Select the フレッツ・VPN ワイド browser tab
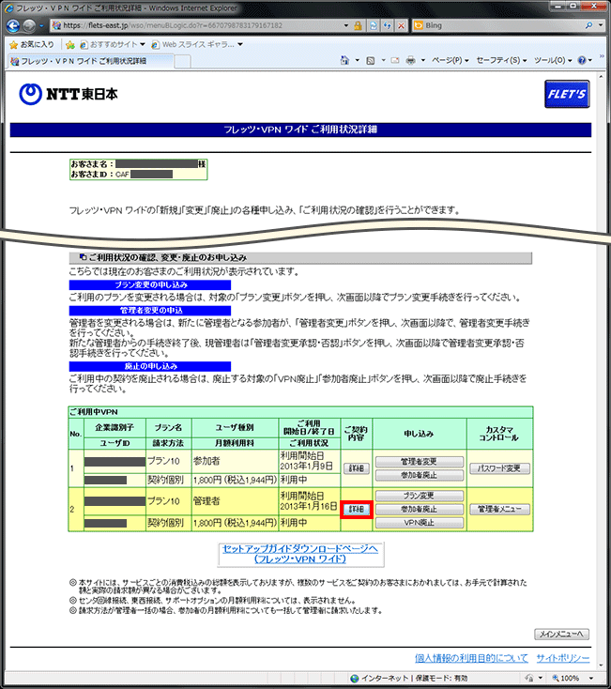Viewport: 611px width, 689px height. pyautogui.click(x=90, y=61)
